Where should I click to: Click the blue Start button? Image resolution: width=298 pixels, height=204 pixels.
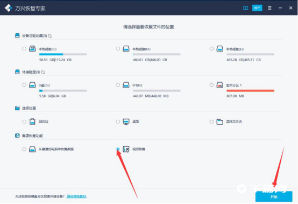[274, 196]
